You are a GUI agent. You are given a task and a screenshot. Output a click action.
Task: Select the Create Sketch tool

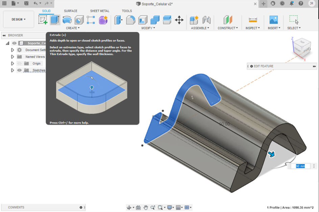pos(43,20)
